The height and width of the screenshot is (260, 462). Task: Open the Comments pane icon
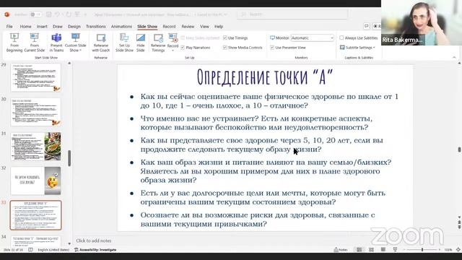point(367,26)
